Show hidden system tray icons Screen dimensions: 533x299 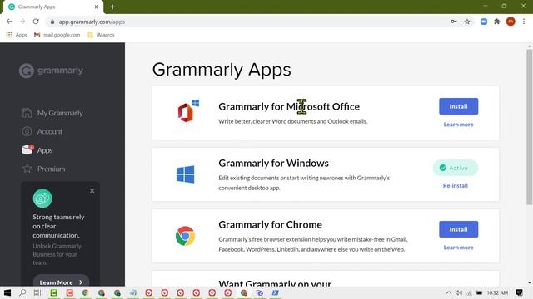(x=449, y=292)
